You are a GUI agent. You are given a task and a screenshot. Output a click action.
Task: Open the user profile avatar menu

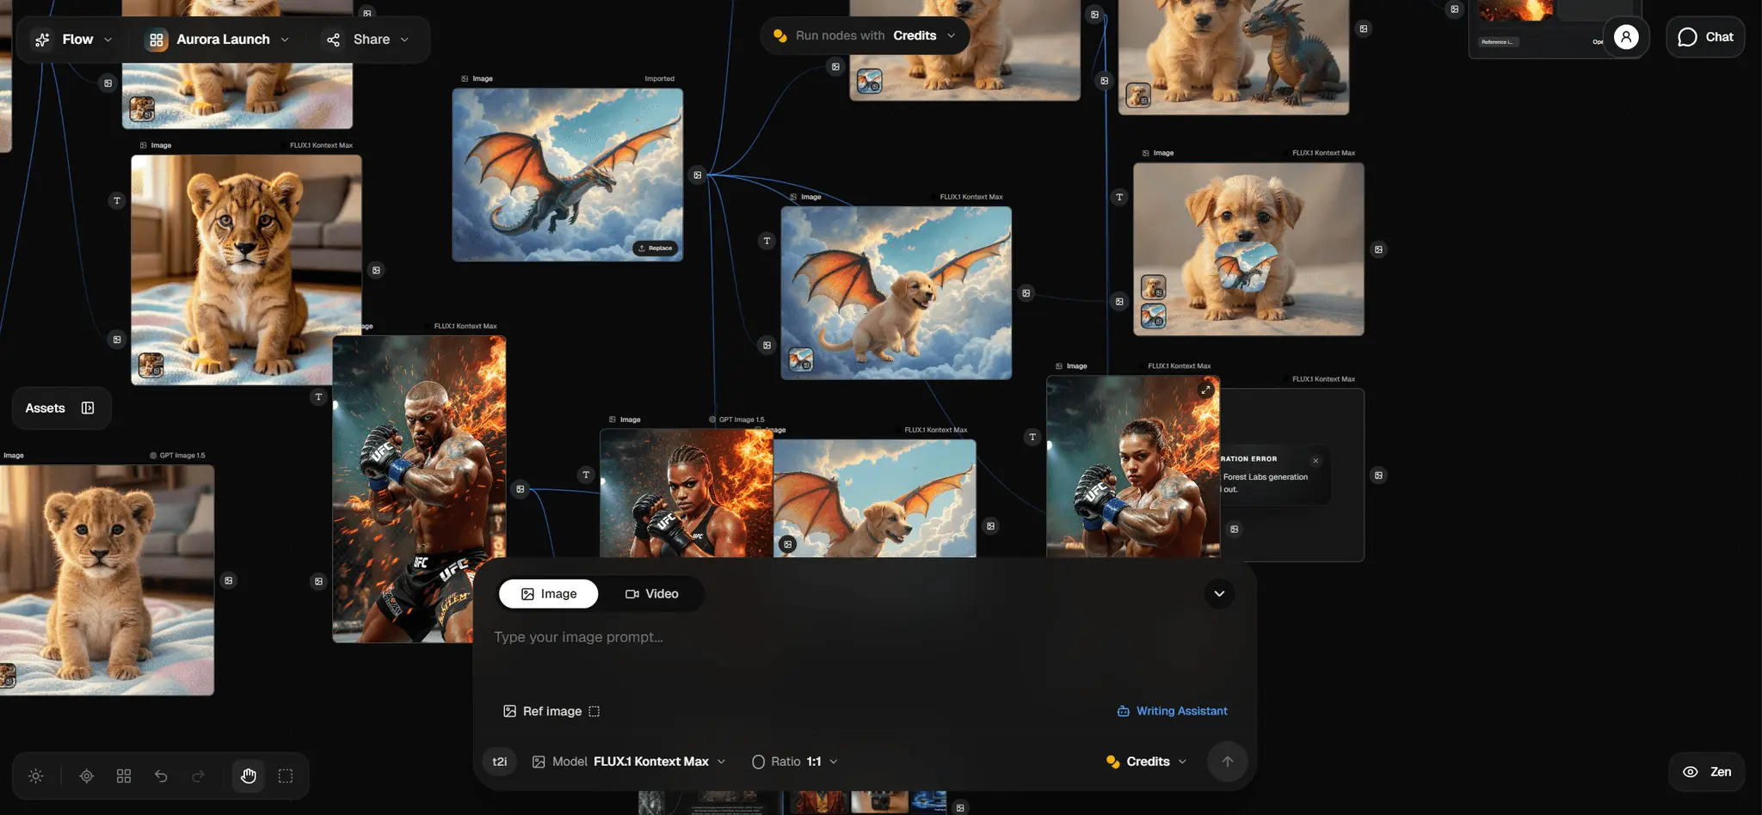click(x=1626, y=37)
